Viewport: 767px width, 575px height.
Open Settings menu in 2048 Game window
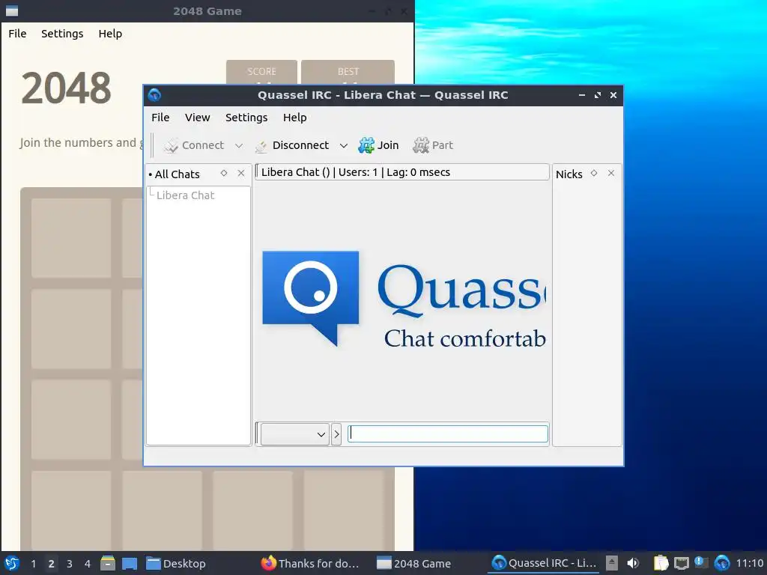pyautogui.click(x=62, y=34)
